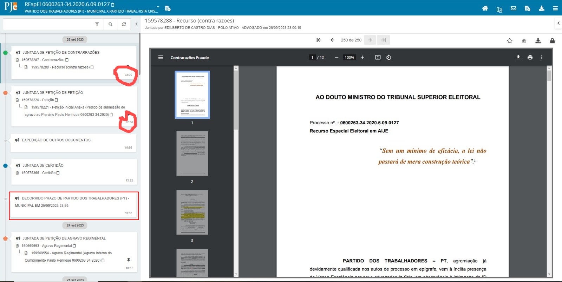
Task: Print the PDF using printer icon
Action: pos(530,57)
